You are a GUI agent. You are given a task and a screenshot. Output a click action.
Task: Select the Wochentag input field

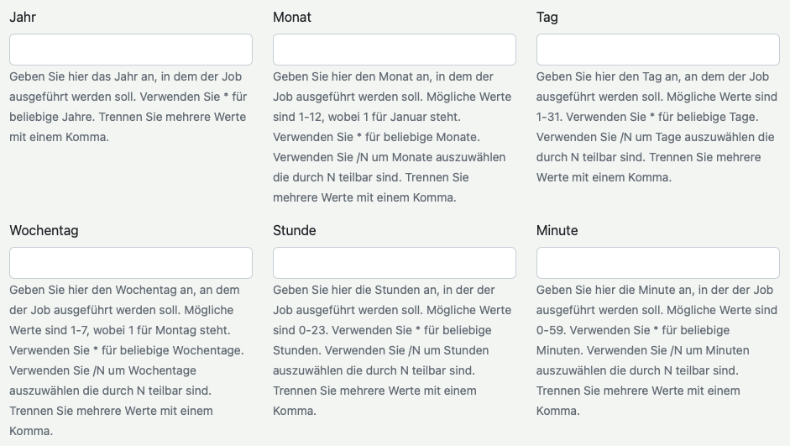pos(130,263)
